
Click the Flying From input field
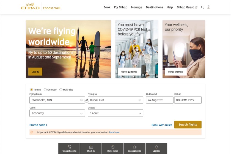pyautogui.click(x=57, y=100)
